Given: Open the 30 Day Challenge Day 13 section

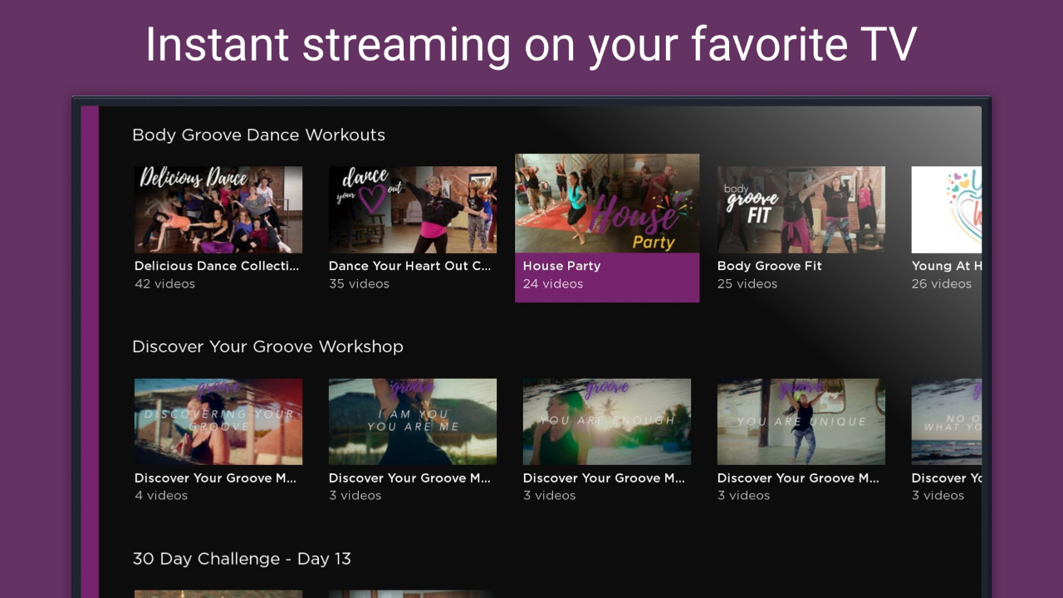Looking at the screenshot, I should click(242, 559).
